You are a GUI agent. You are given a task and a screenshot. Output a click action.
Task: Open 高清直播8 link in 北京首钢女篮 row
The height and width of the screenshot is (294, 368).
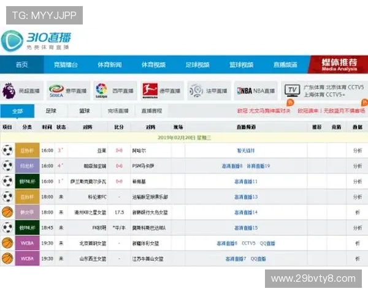[227, 243]
